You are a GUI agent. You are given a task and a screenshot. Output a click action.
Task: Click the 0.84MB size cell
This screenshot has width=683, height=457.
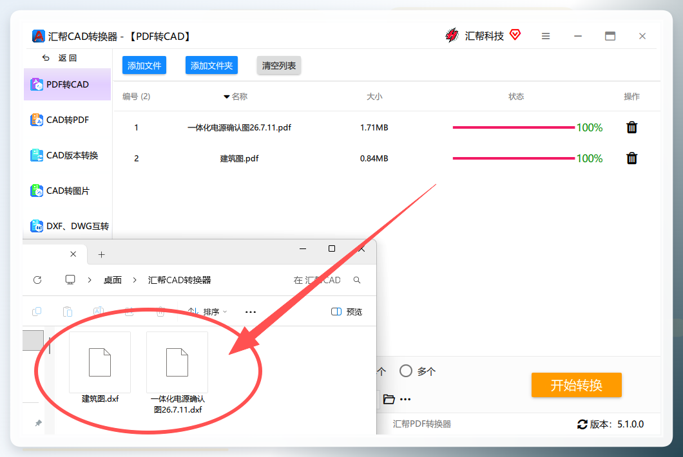(x=374, y=158)
